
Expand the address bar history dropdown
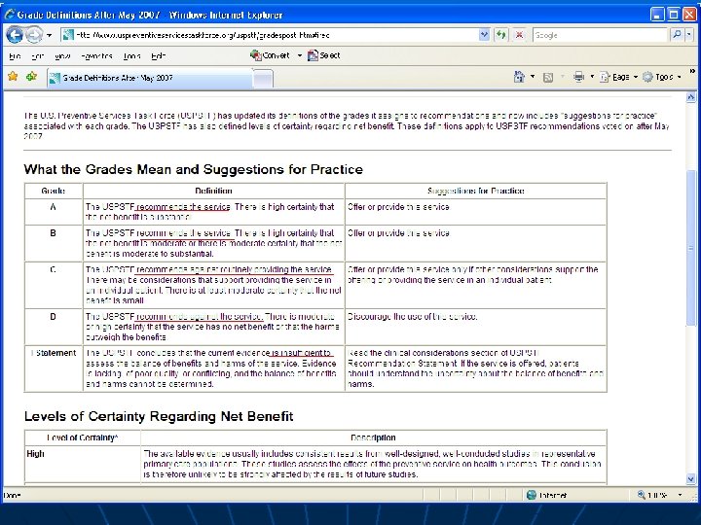(x=484, y=35)
